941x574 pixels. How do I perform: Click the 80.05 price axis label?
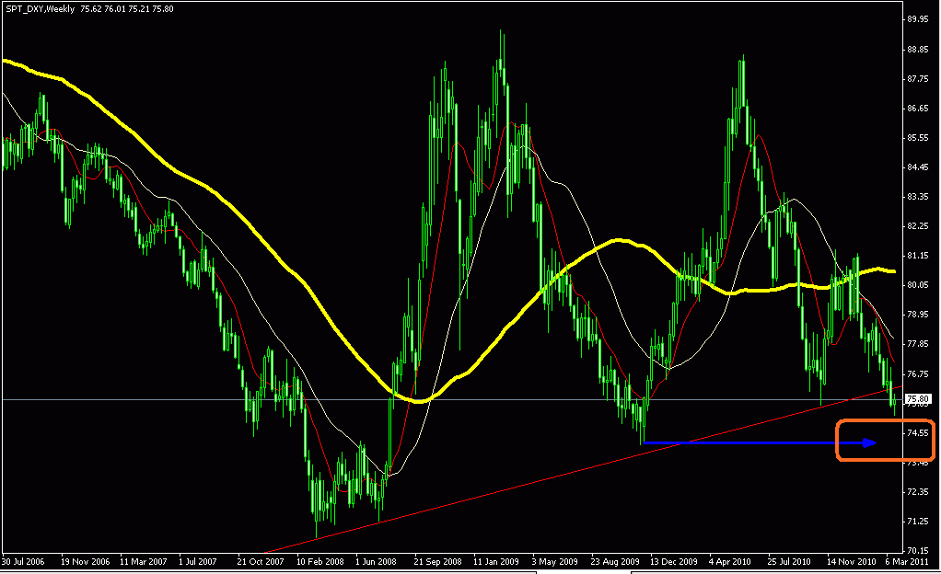[x=918, y=284]
